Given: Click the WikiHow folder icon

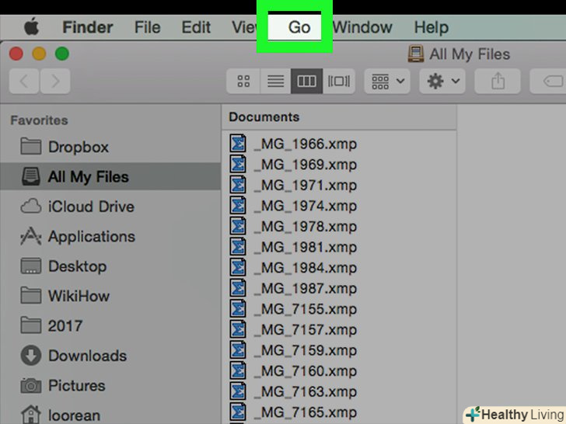Looking at the screenshot, I should (30, 296).
